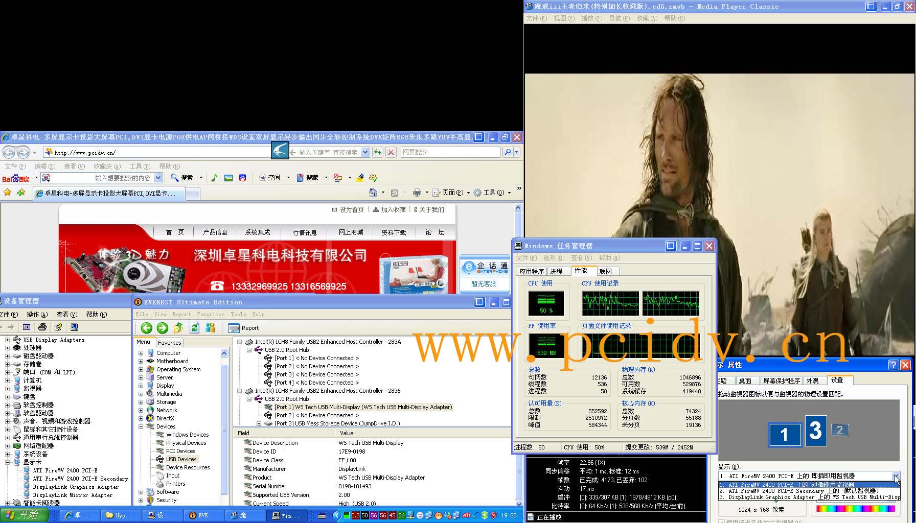Expand the USB Display Adapters node in Device Manager
Image resolution: width=916 pixels, height=523 pixels.
pos(7,340)
